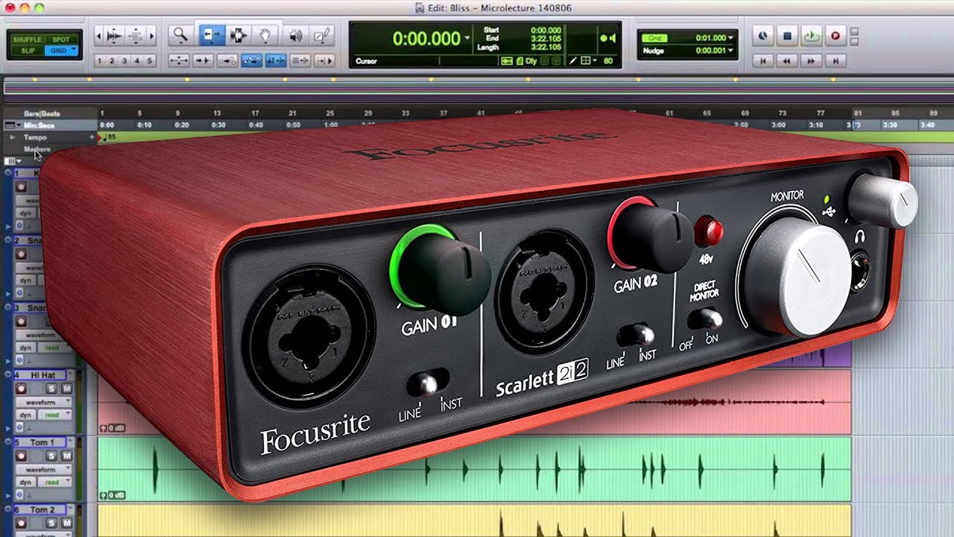Click Return to Zero transport button
Screen dimensions: 954x537
762,60
